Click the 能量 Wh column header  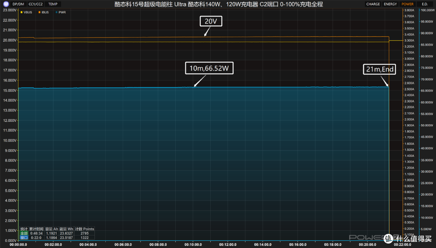tap(67, 229)
